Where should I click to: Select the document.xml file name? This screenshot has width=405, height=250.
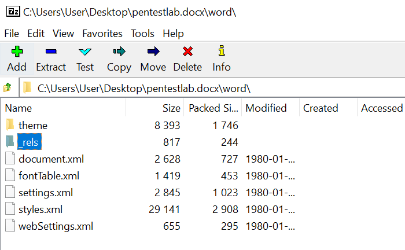coord(51,159)
